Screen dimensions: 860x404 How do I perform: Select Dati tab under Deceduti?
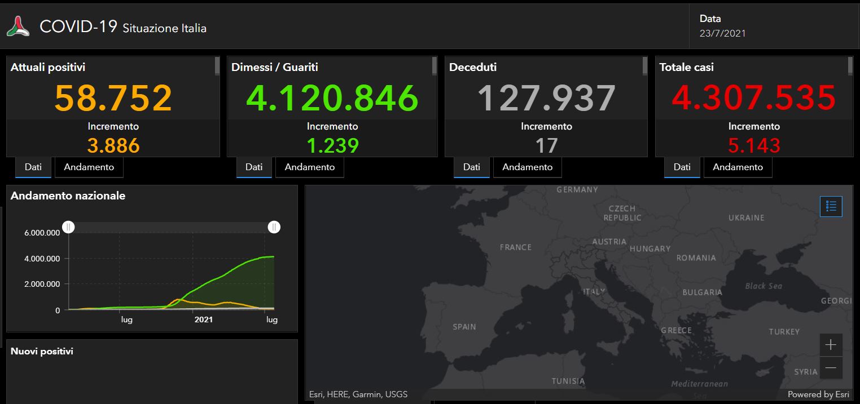(472, 167)
